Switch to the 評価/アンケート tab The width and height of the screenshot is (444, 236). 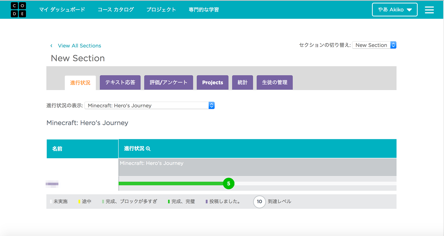[x=168, y=82]
